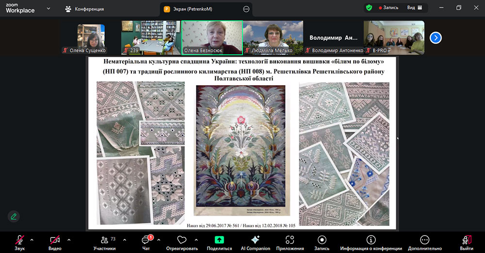Expand the chevron beside Участники

[x=125, y=239]
